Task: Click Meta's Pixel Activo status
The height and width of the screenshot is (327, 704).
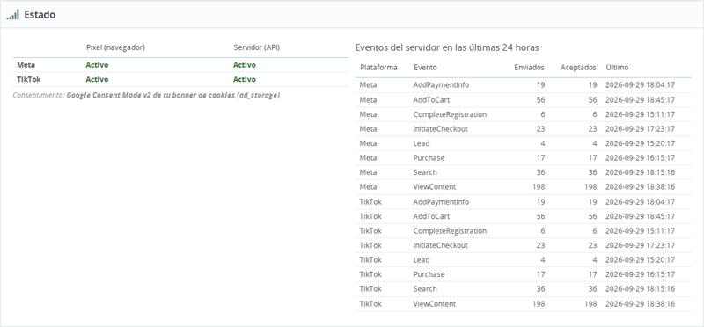Action: (x=97, y=65)
